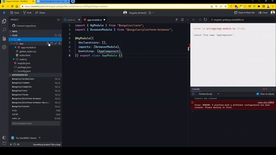Click the StackBlitz lightning logo
Image resolution: width=276 pixels, height=155 pixels.
coord(4,12)
